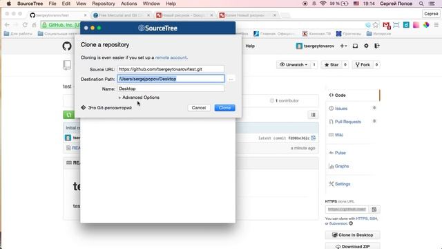Image resolution: width=442 pixels, height=249 pixels.
Task: Click the Source URL field
Action: (171, 69)
